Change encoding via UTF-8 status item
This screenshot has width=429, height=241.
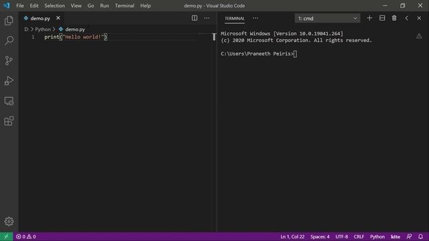(342, 236)
